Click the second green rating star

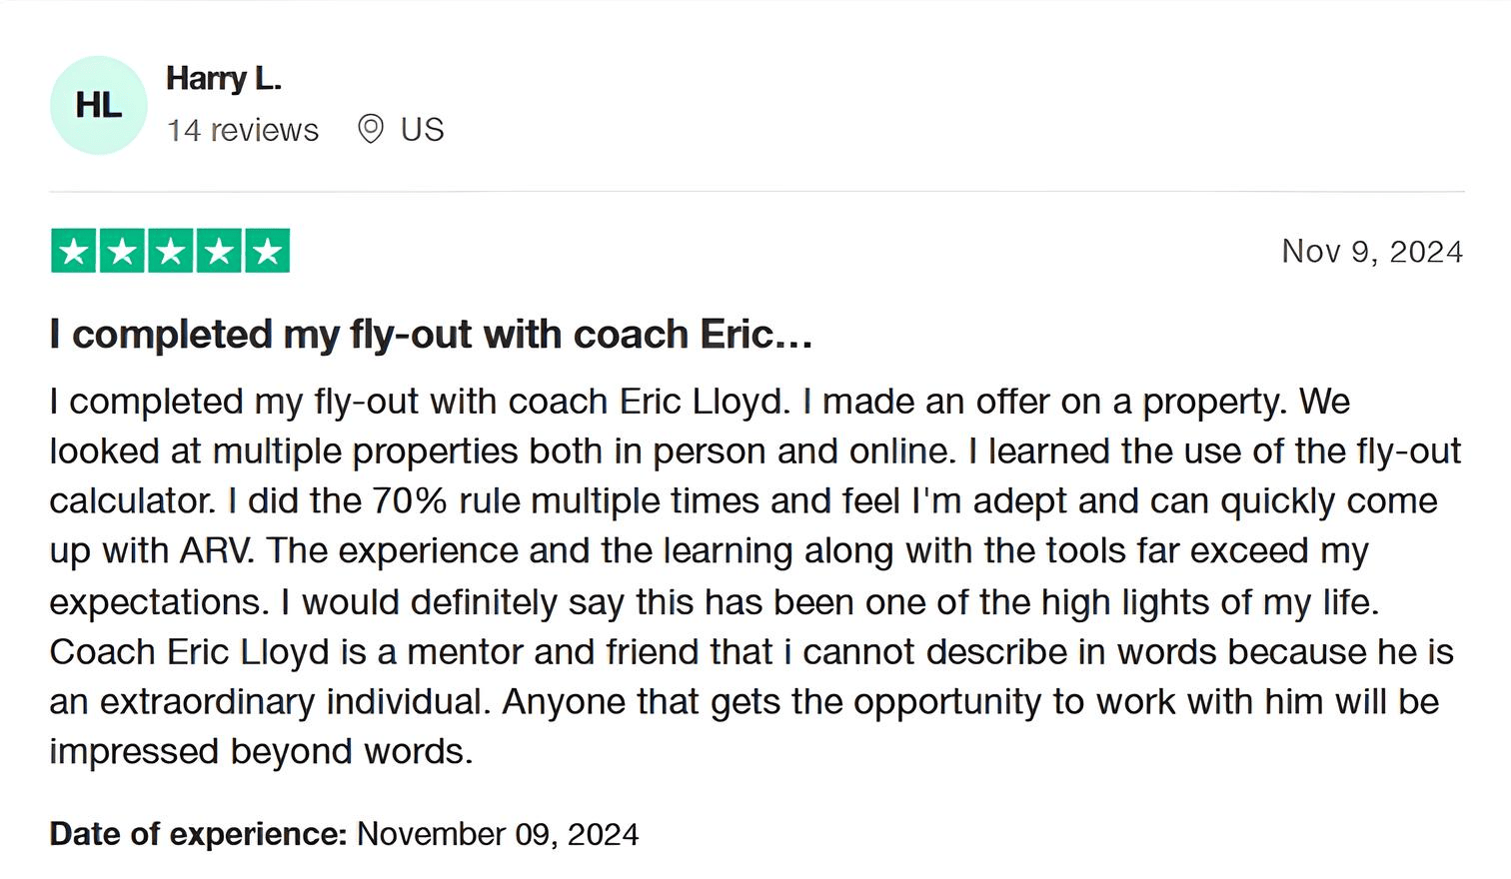click(x=122, y=251)
